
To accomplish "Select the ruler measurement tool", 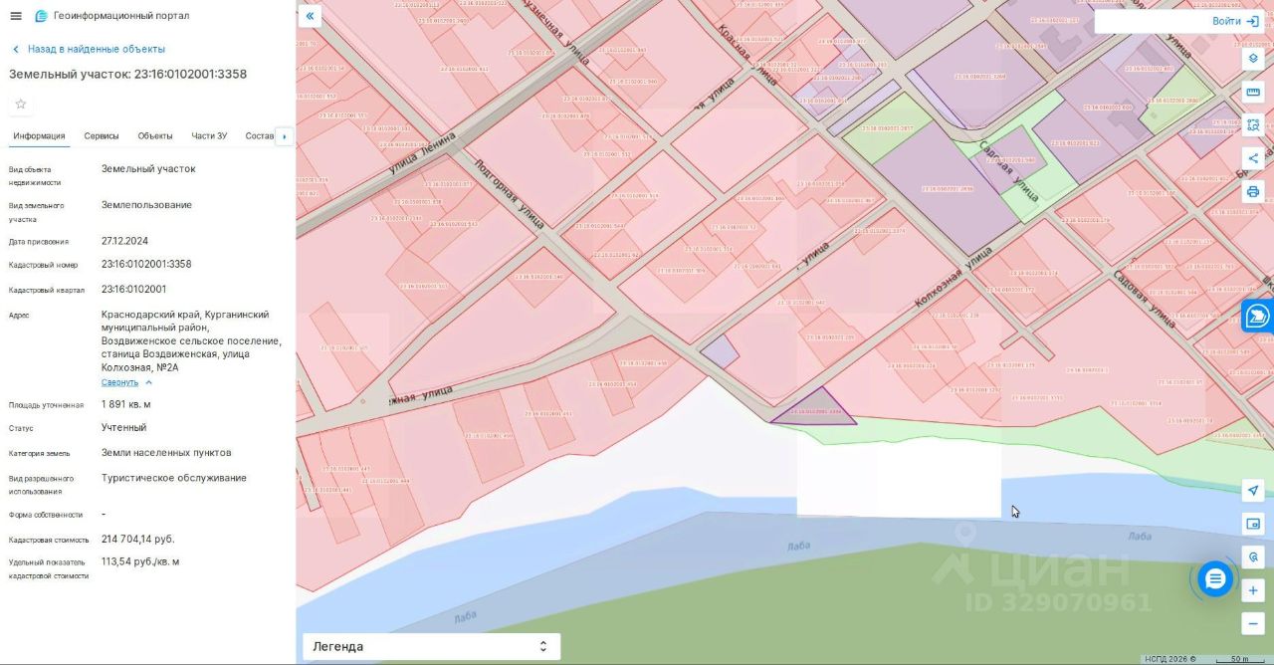I will click(1253, 92).
